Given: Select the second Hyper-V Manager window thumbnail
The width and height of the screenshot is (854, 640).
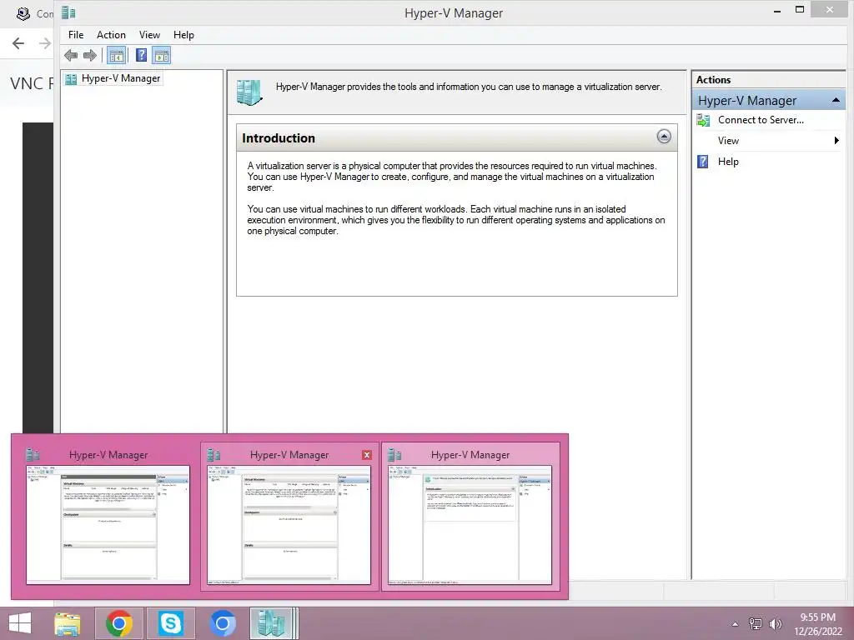Looking at the screenshot, I should (x=289, y=517).
